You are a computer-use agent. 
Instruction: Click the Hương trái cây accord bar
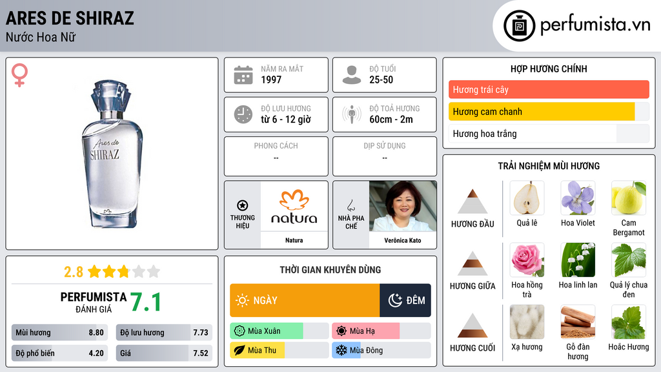549,89
